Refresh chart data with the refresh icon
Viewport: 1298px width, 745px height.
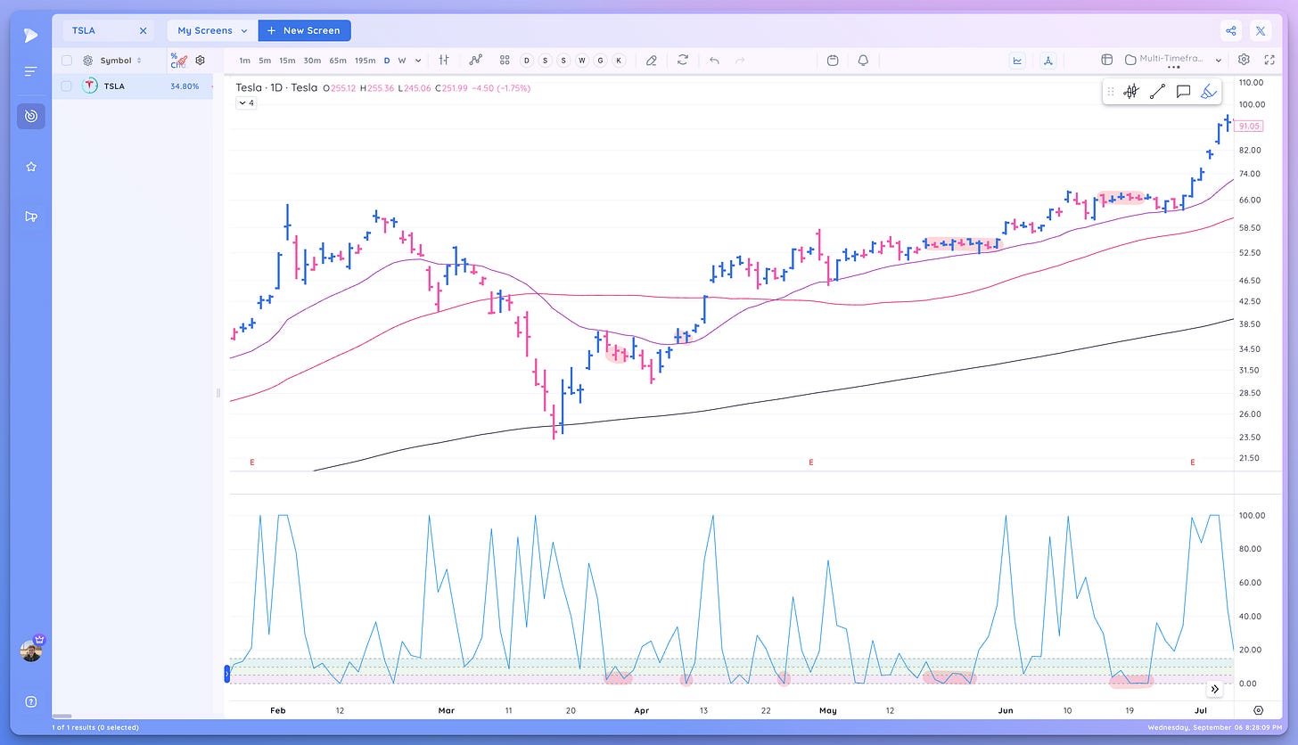tap(683, 60)
